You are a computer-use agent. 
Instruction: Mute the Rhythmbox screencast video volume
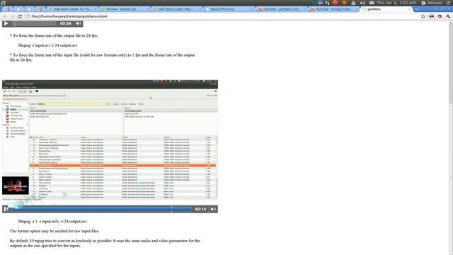(x=213, y=209)
